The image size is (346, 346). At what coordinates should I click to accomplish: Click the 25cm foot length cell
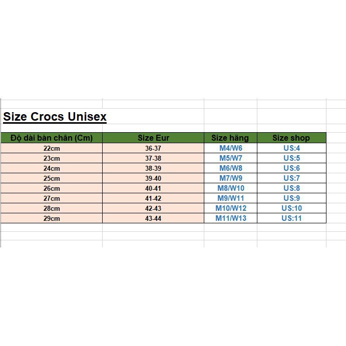[x=52, y=178]
